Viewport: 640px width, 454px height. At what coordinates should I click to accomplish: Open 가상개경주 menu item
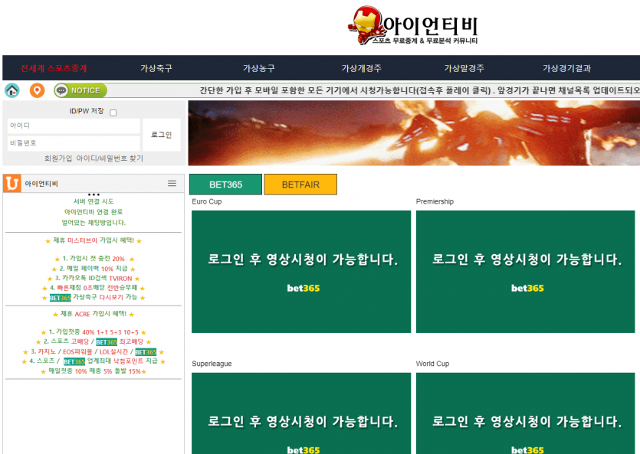point(361,68)
